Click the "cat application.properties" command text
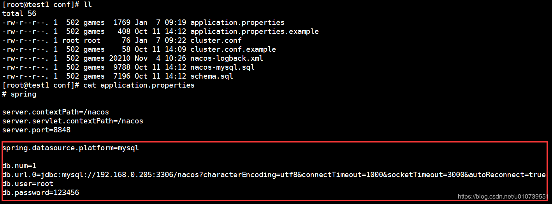The image size is (552, 204). 139,85
